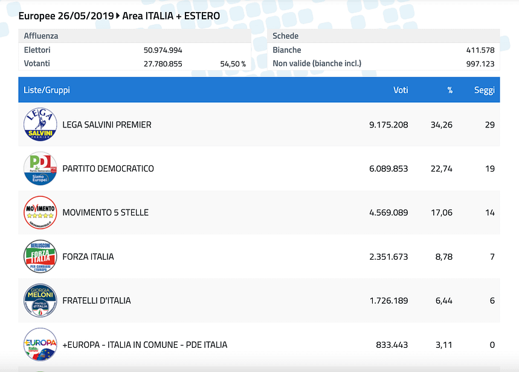This screenshot has width=519, height=372.
Task: Click the Fratelli d'Italia Meloni logo
Action: click(40, 301)
